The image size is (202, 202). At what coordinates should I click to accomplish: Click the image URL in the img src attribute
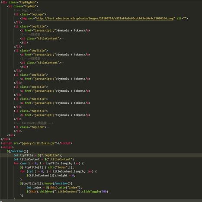[x=105, y=19]
